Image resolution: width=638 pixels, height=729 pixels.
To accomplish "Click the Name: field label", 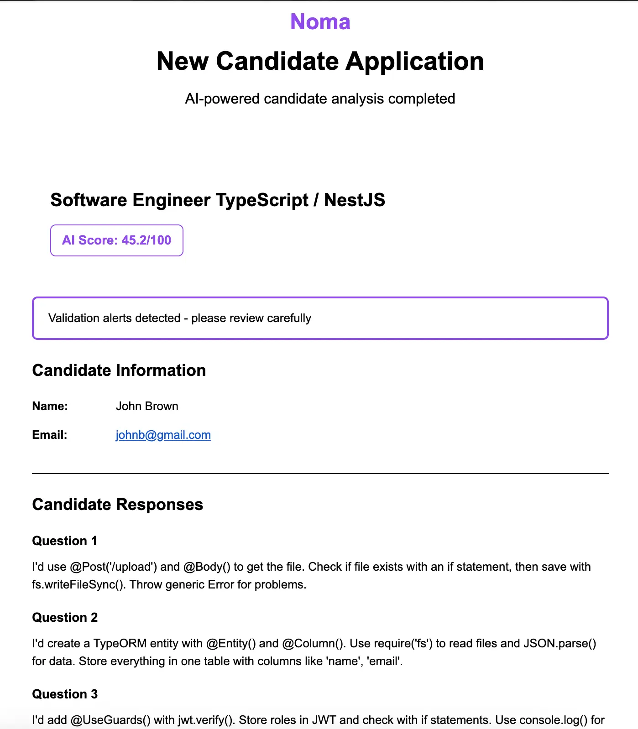I will 50,406.
